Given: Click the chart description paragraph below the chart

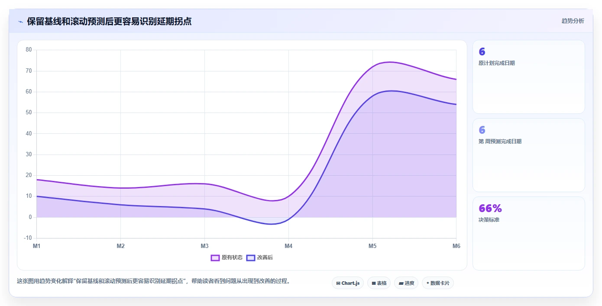Looking at the screenshot, I should pyautogui.click(x=153, y=281).
